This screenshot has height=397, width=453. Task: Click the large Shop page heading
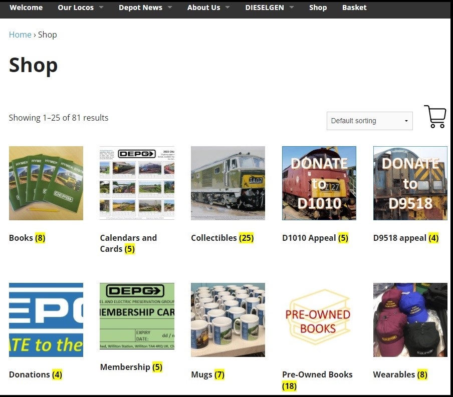[33, 65]
